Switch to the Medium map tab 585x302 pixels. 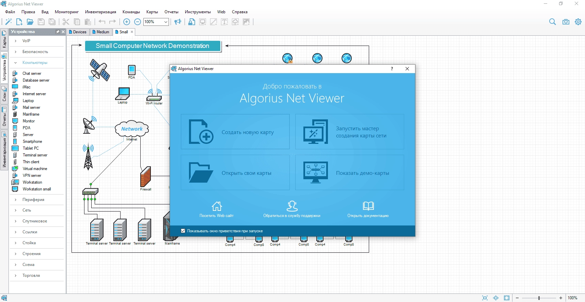pyautogui.click(x=101, y=32)
